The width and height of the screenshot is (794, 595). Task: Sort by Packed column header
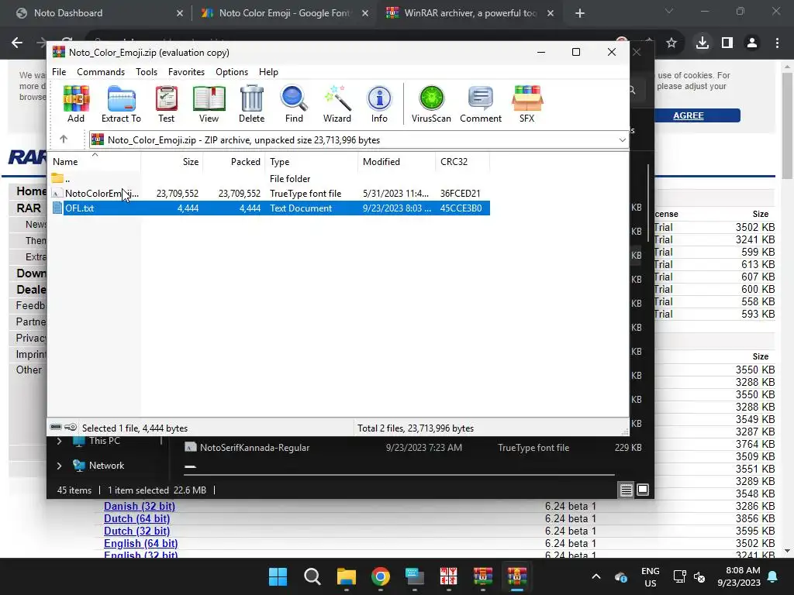tap(234, 161)
